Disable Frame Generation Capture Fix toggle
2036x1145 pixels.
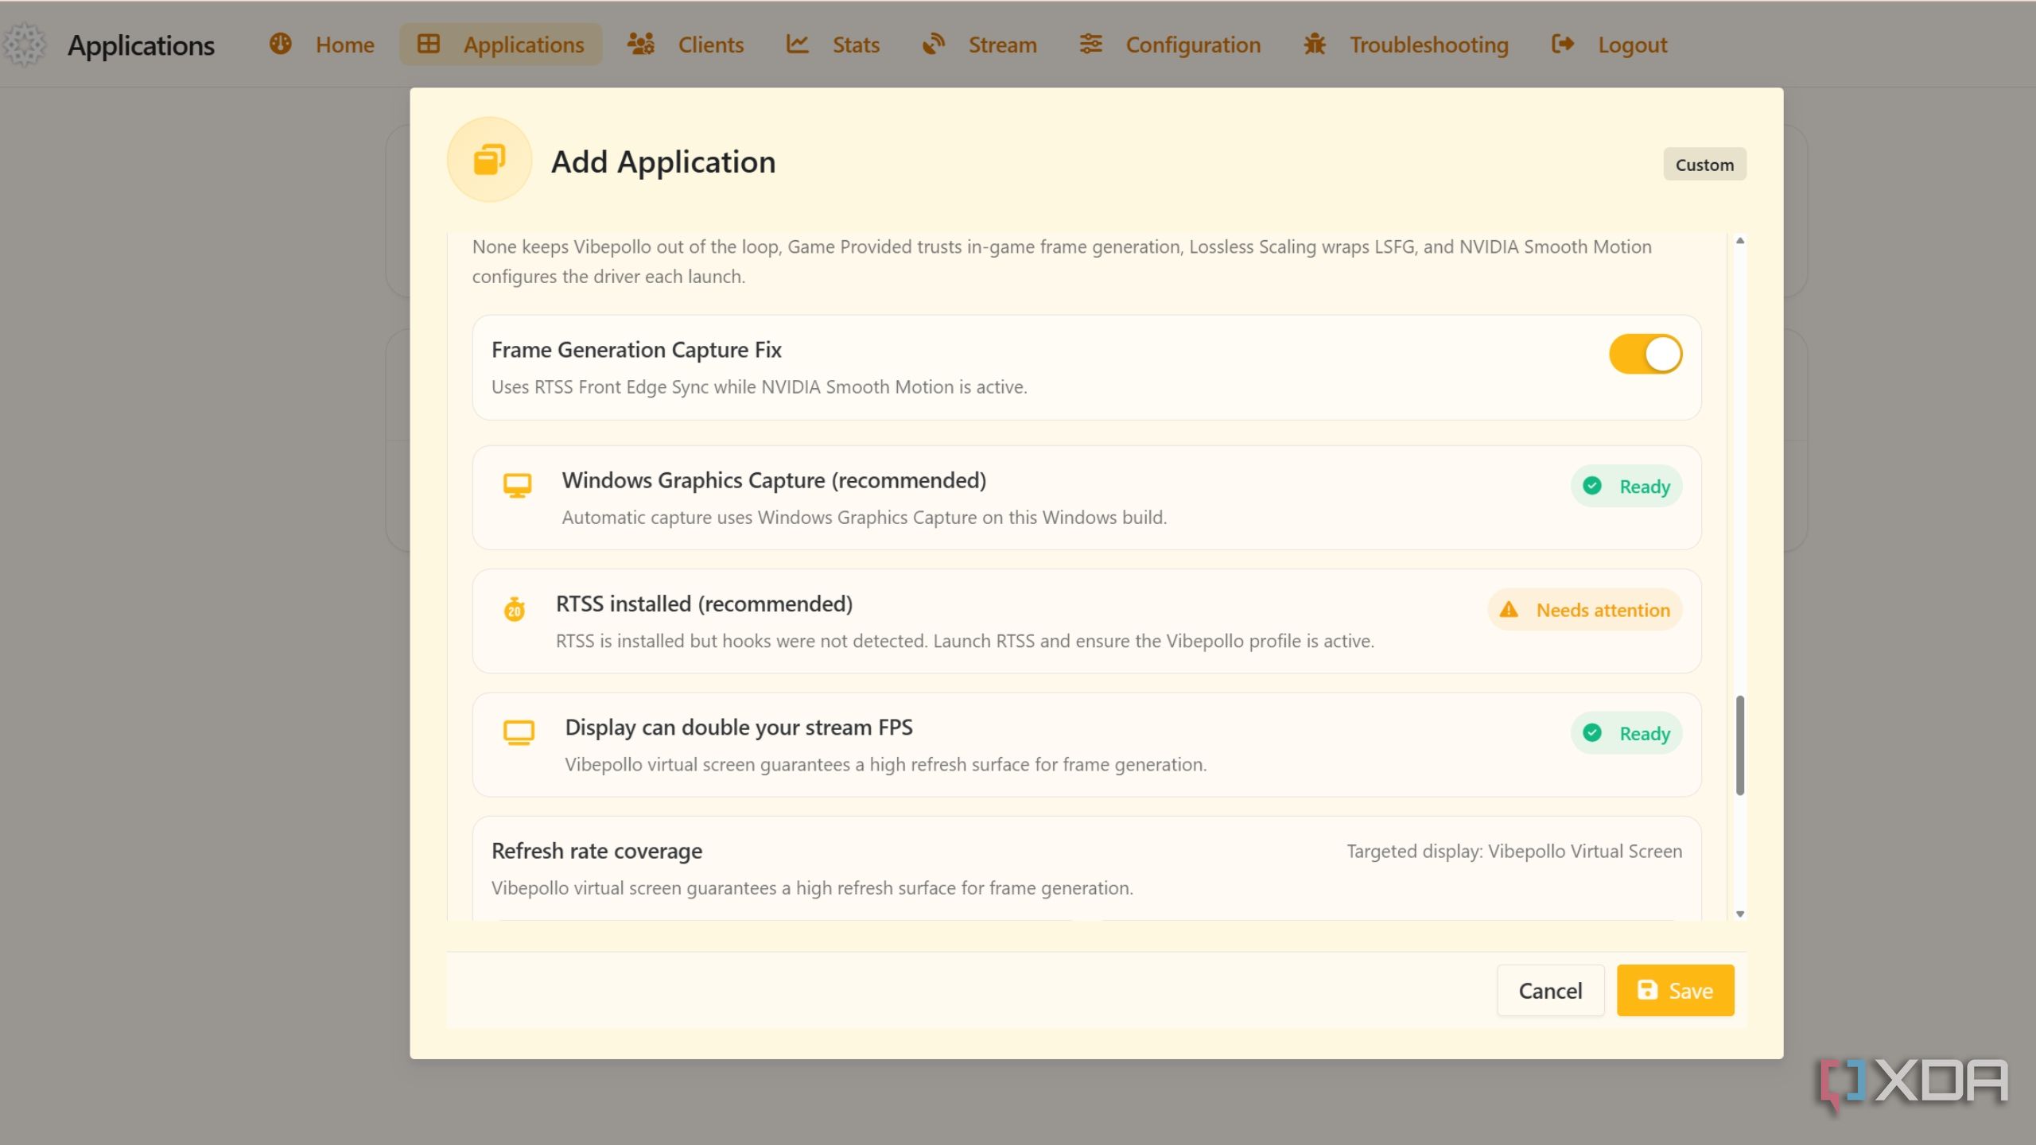pos(1645,354)
